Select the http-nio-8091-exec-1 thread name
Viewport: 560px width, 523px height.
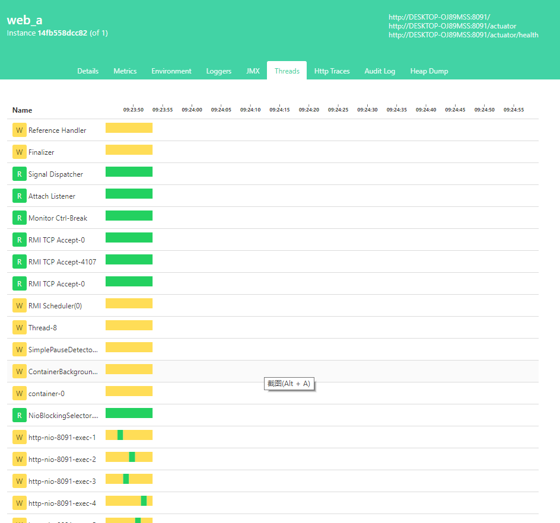click(62, 438)
